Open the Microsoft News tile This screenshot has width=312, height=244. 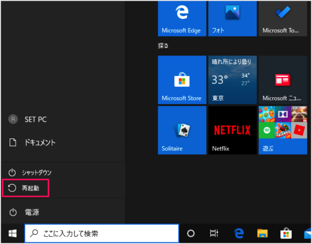pos(283,80)
